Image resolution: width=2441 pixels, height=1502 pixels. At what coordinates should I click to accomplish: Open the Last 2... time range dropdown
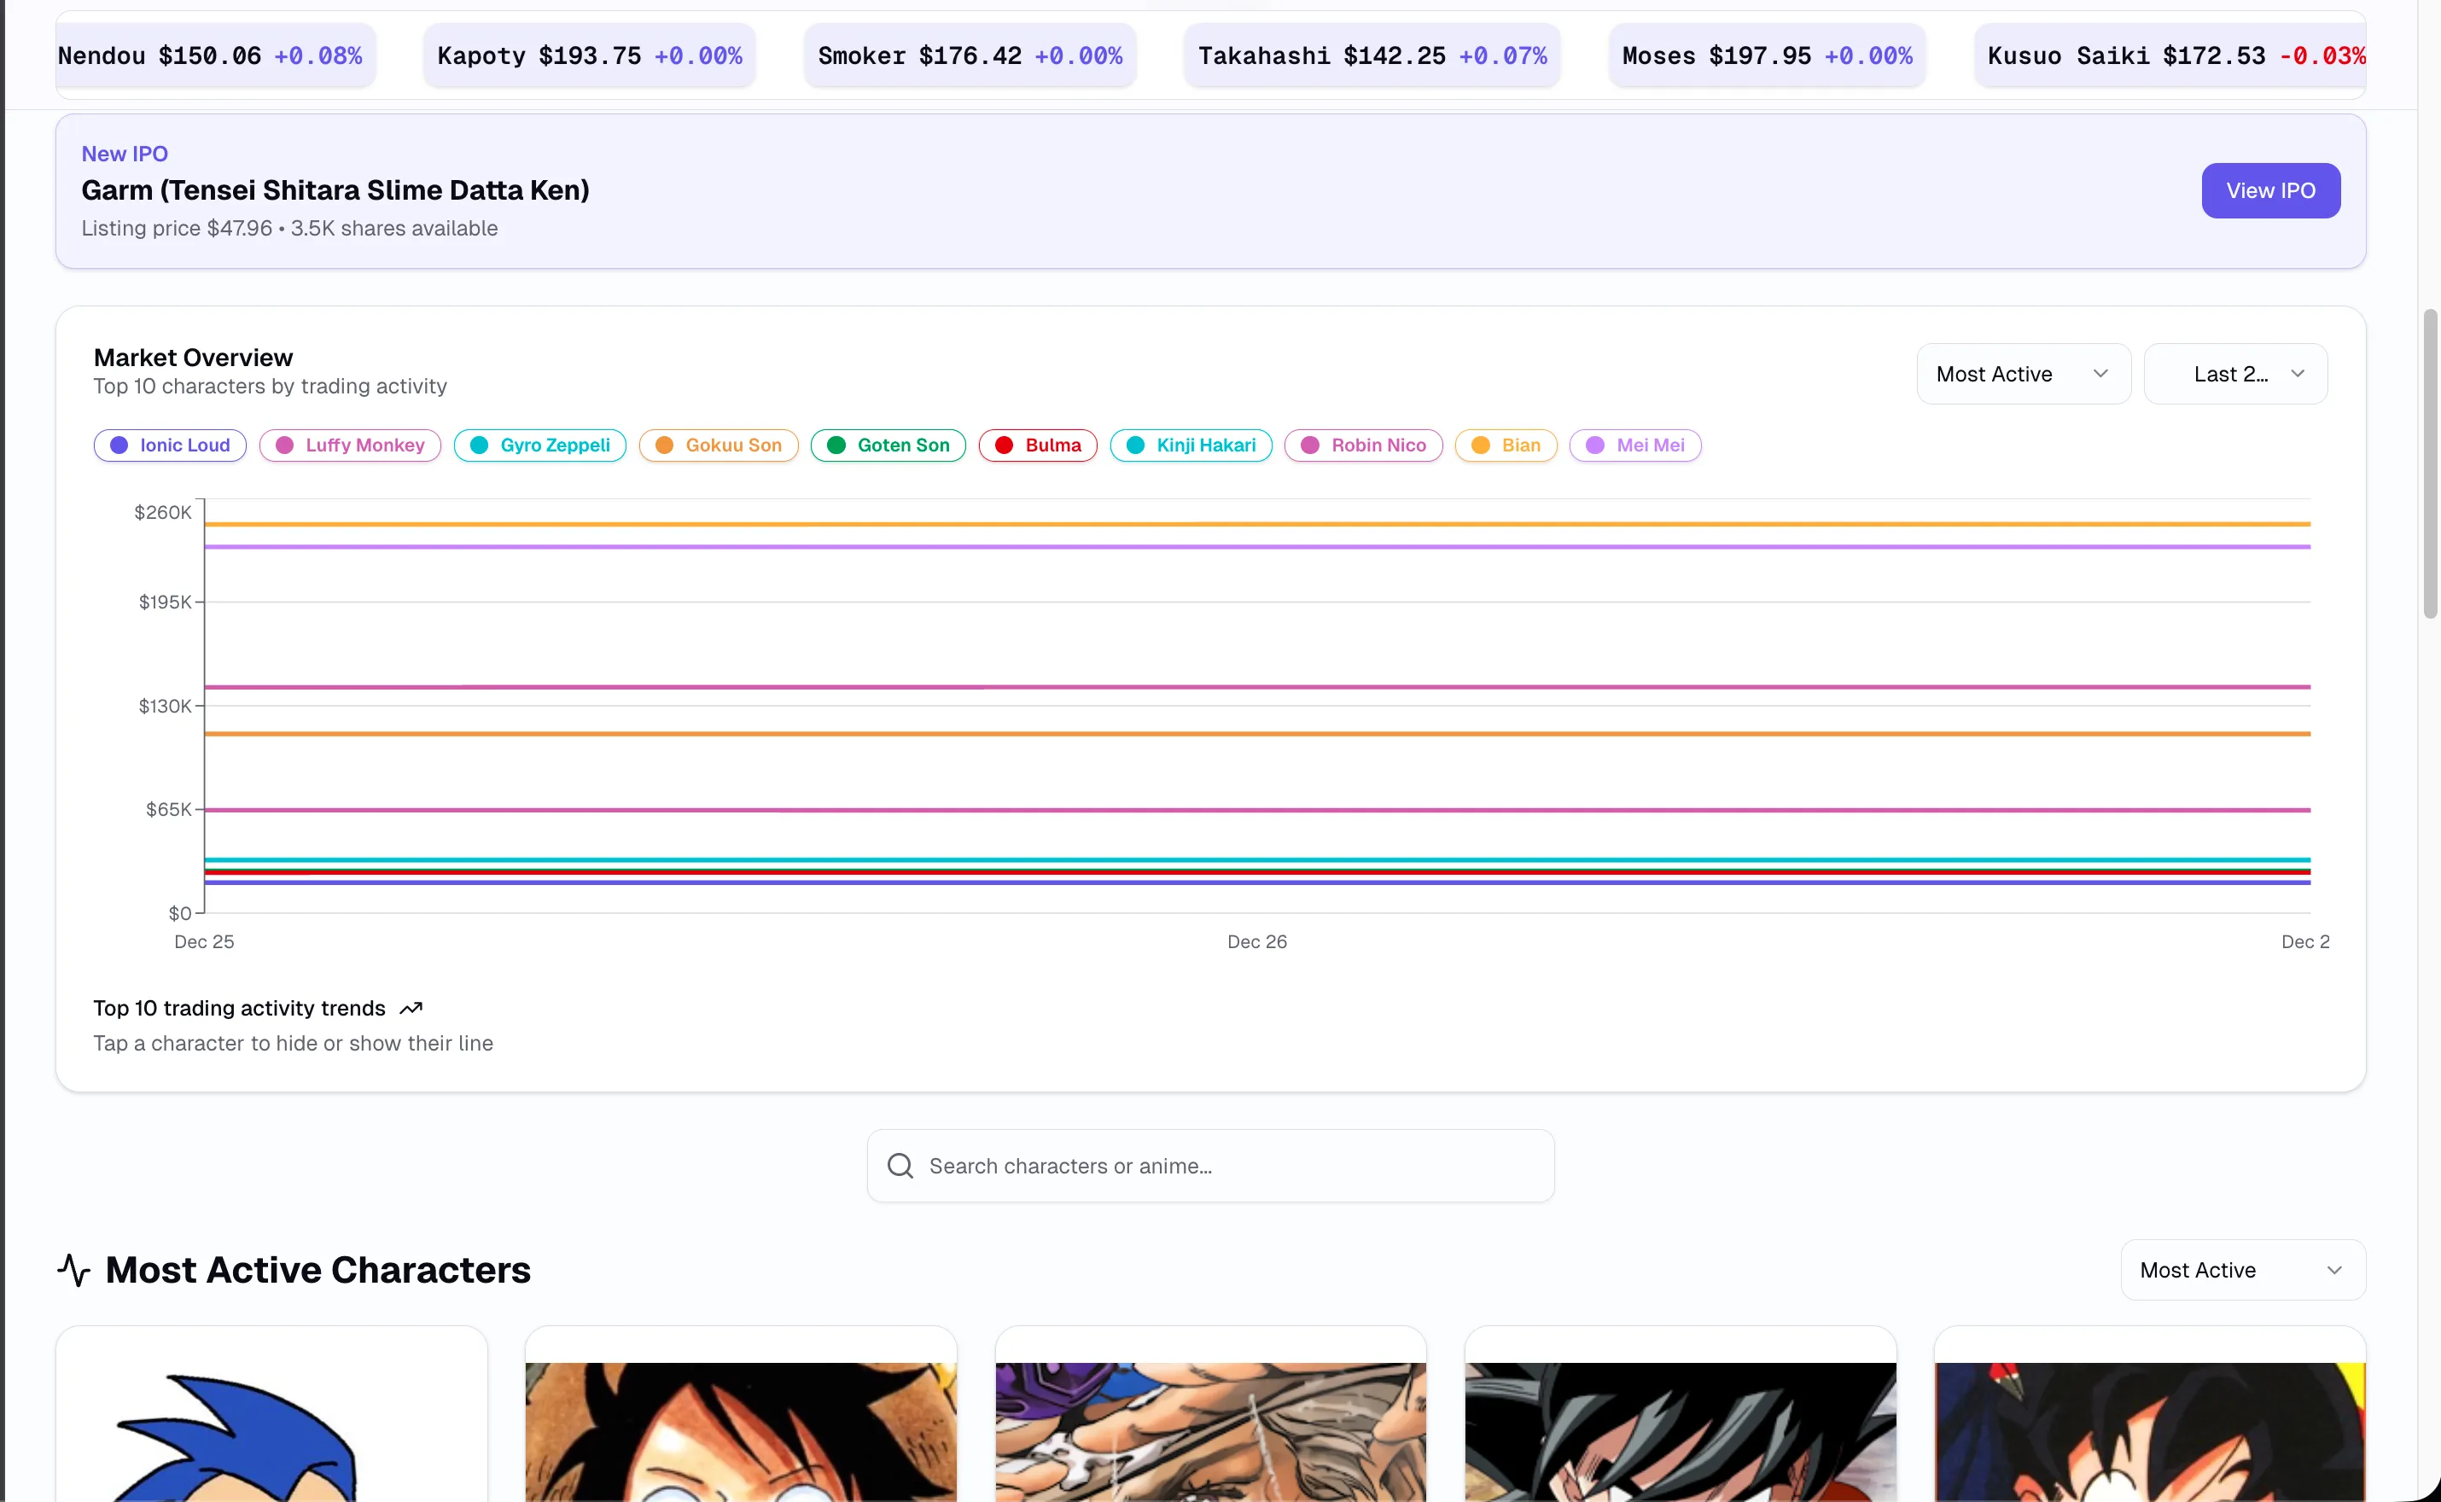click(2235, 373)
